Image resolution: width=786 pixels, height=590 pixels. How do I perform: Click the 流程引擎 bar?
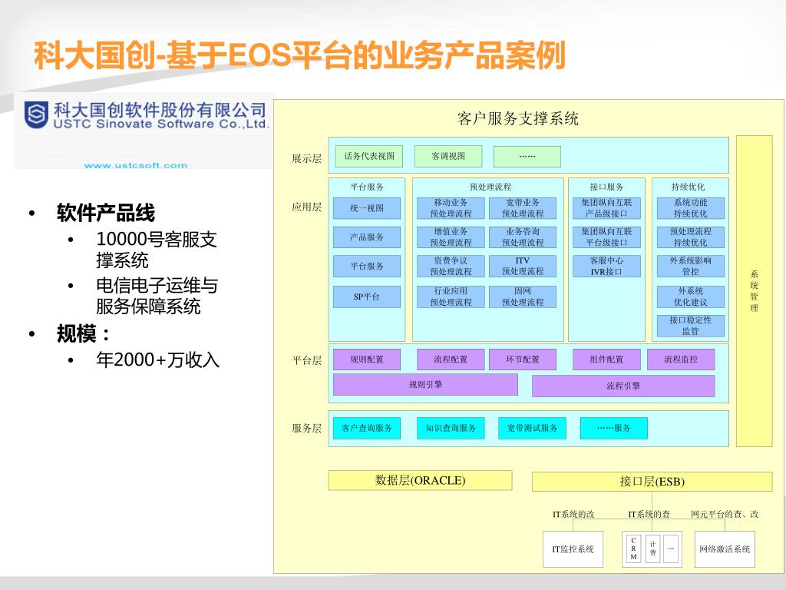623,386
